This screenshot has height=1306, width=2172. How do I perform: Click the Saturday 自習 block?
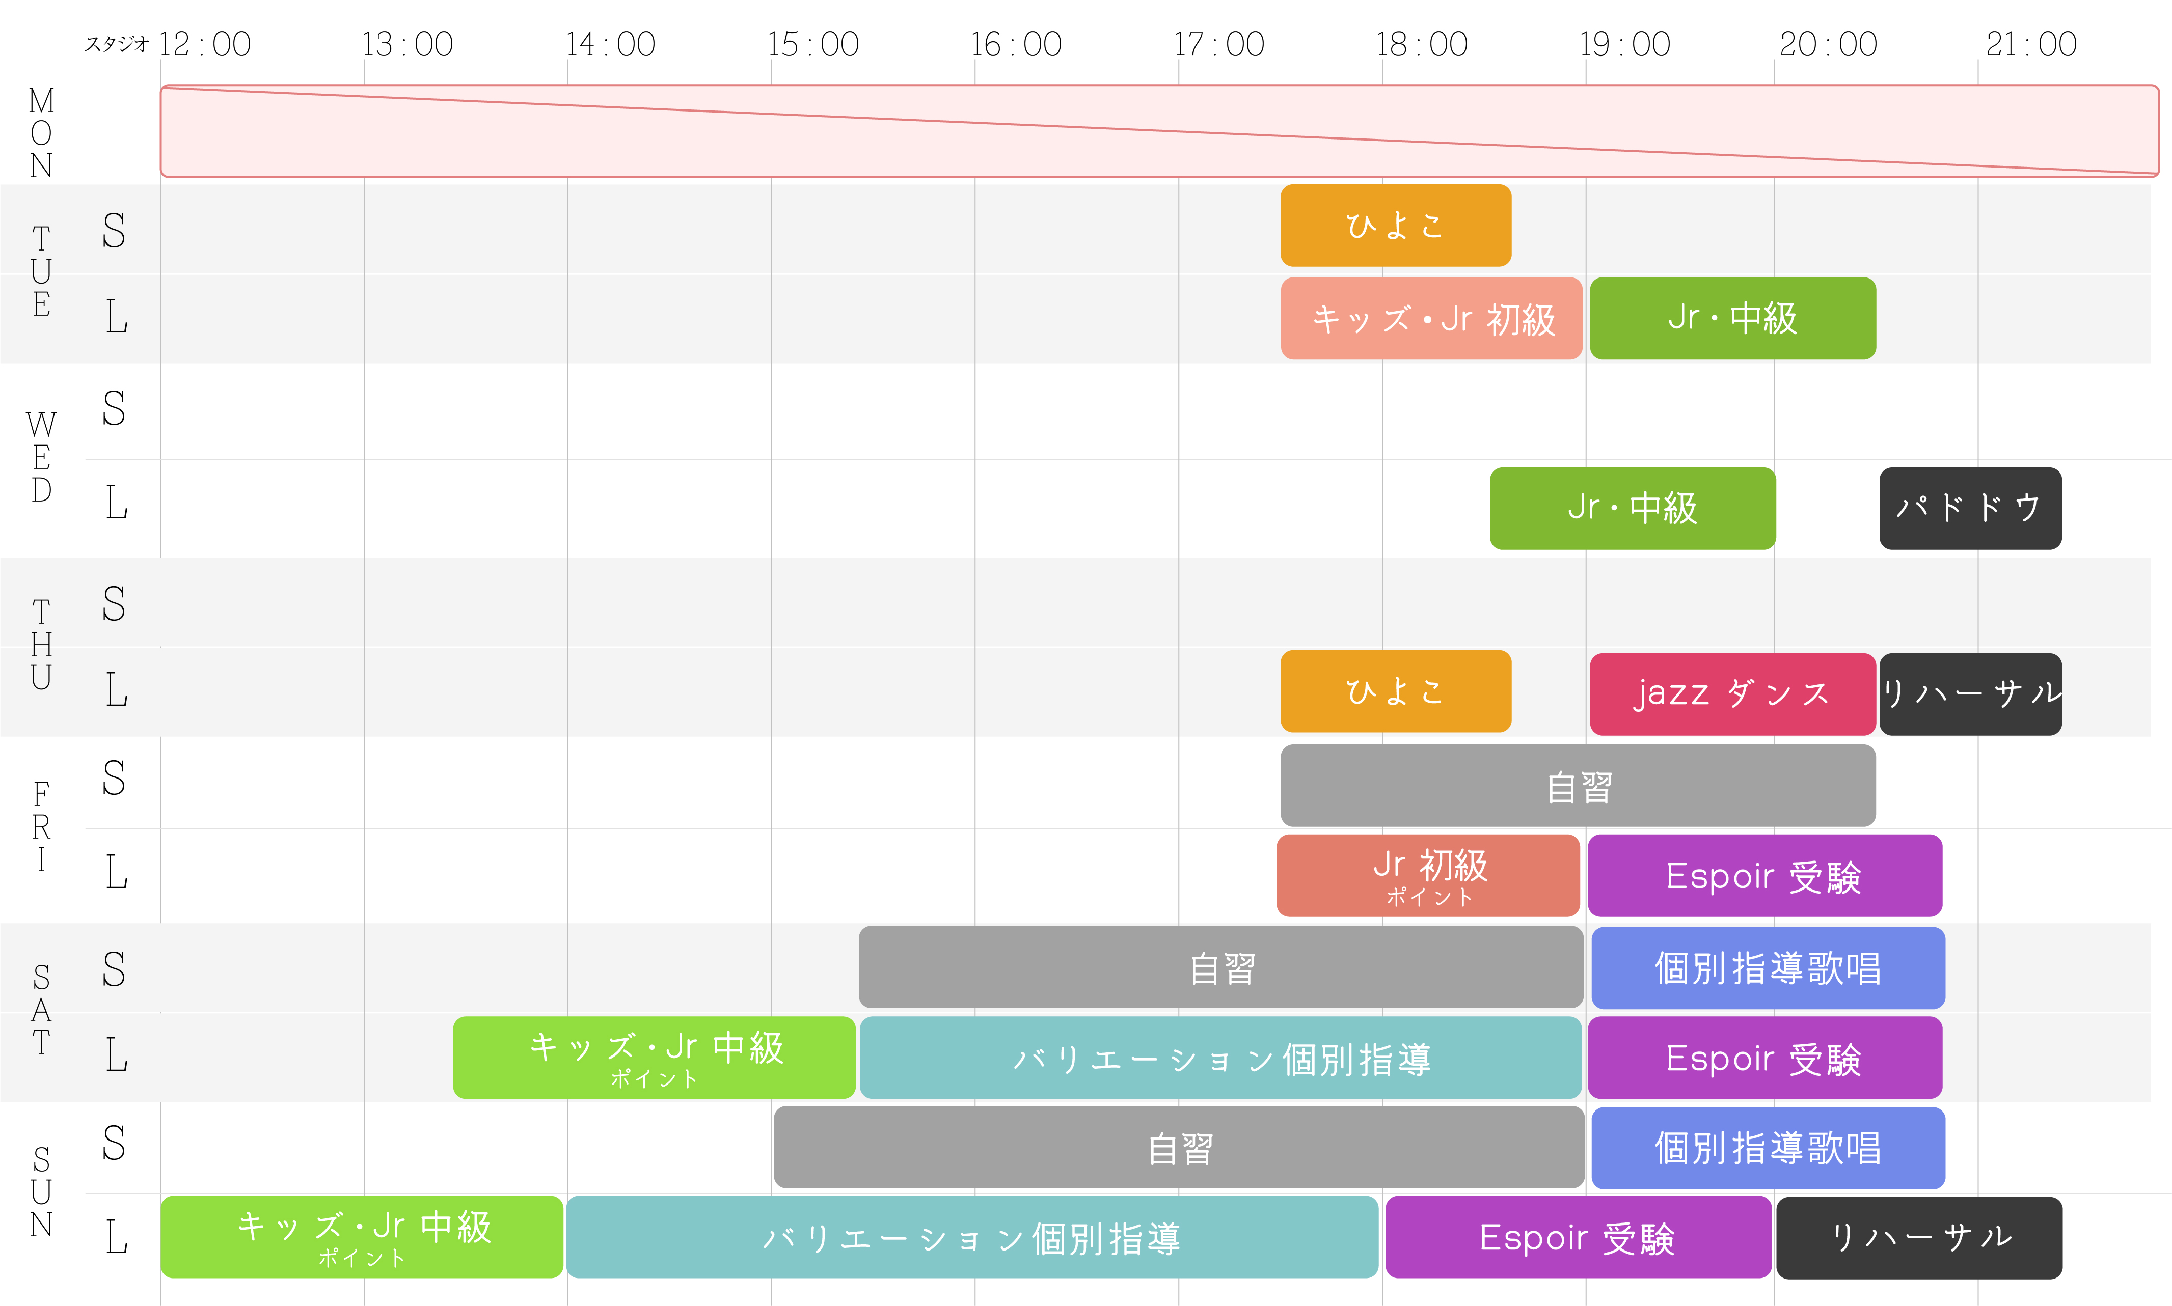click(x=1221, y=967)
